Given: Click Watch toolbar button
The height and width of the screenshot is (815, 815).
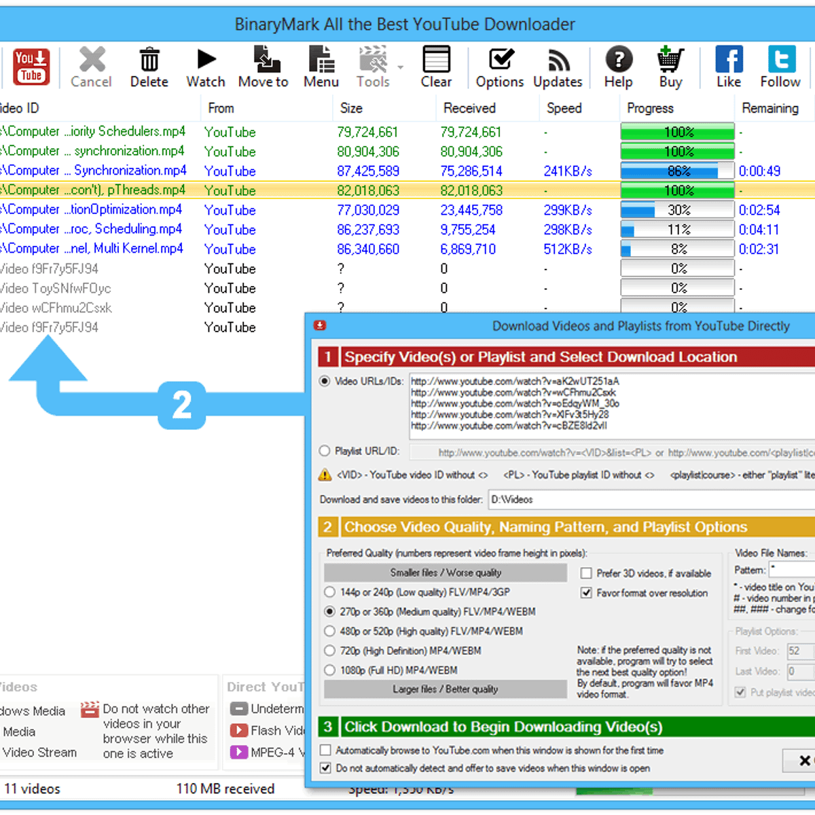Looking at the screenshot, I should pos(206,67).
